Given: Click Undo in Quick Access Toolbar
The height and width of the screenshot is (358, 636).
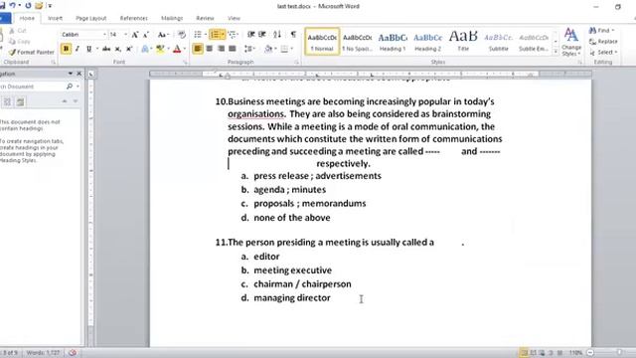Looking at the screenshot, I should coord(12,6).
